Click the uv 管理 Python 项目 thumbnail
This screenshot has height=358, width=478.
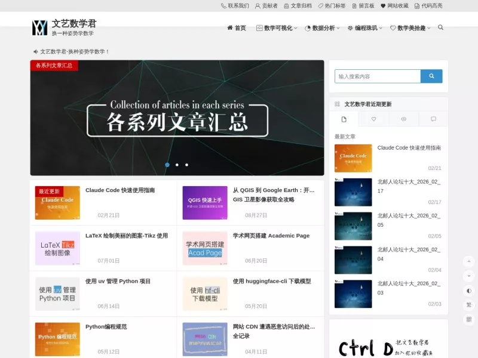57,294
